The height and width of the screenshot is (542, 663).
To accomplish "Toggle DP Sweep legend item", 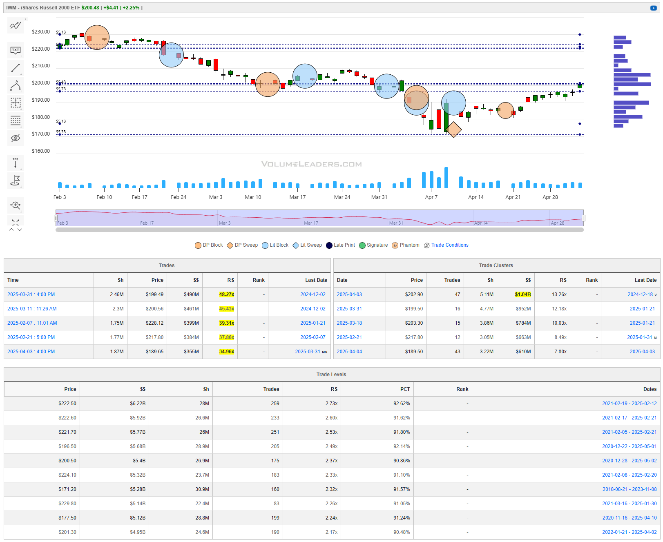I will (242, 245).
